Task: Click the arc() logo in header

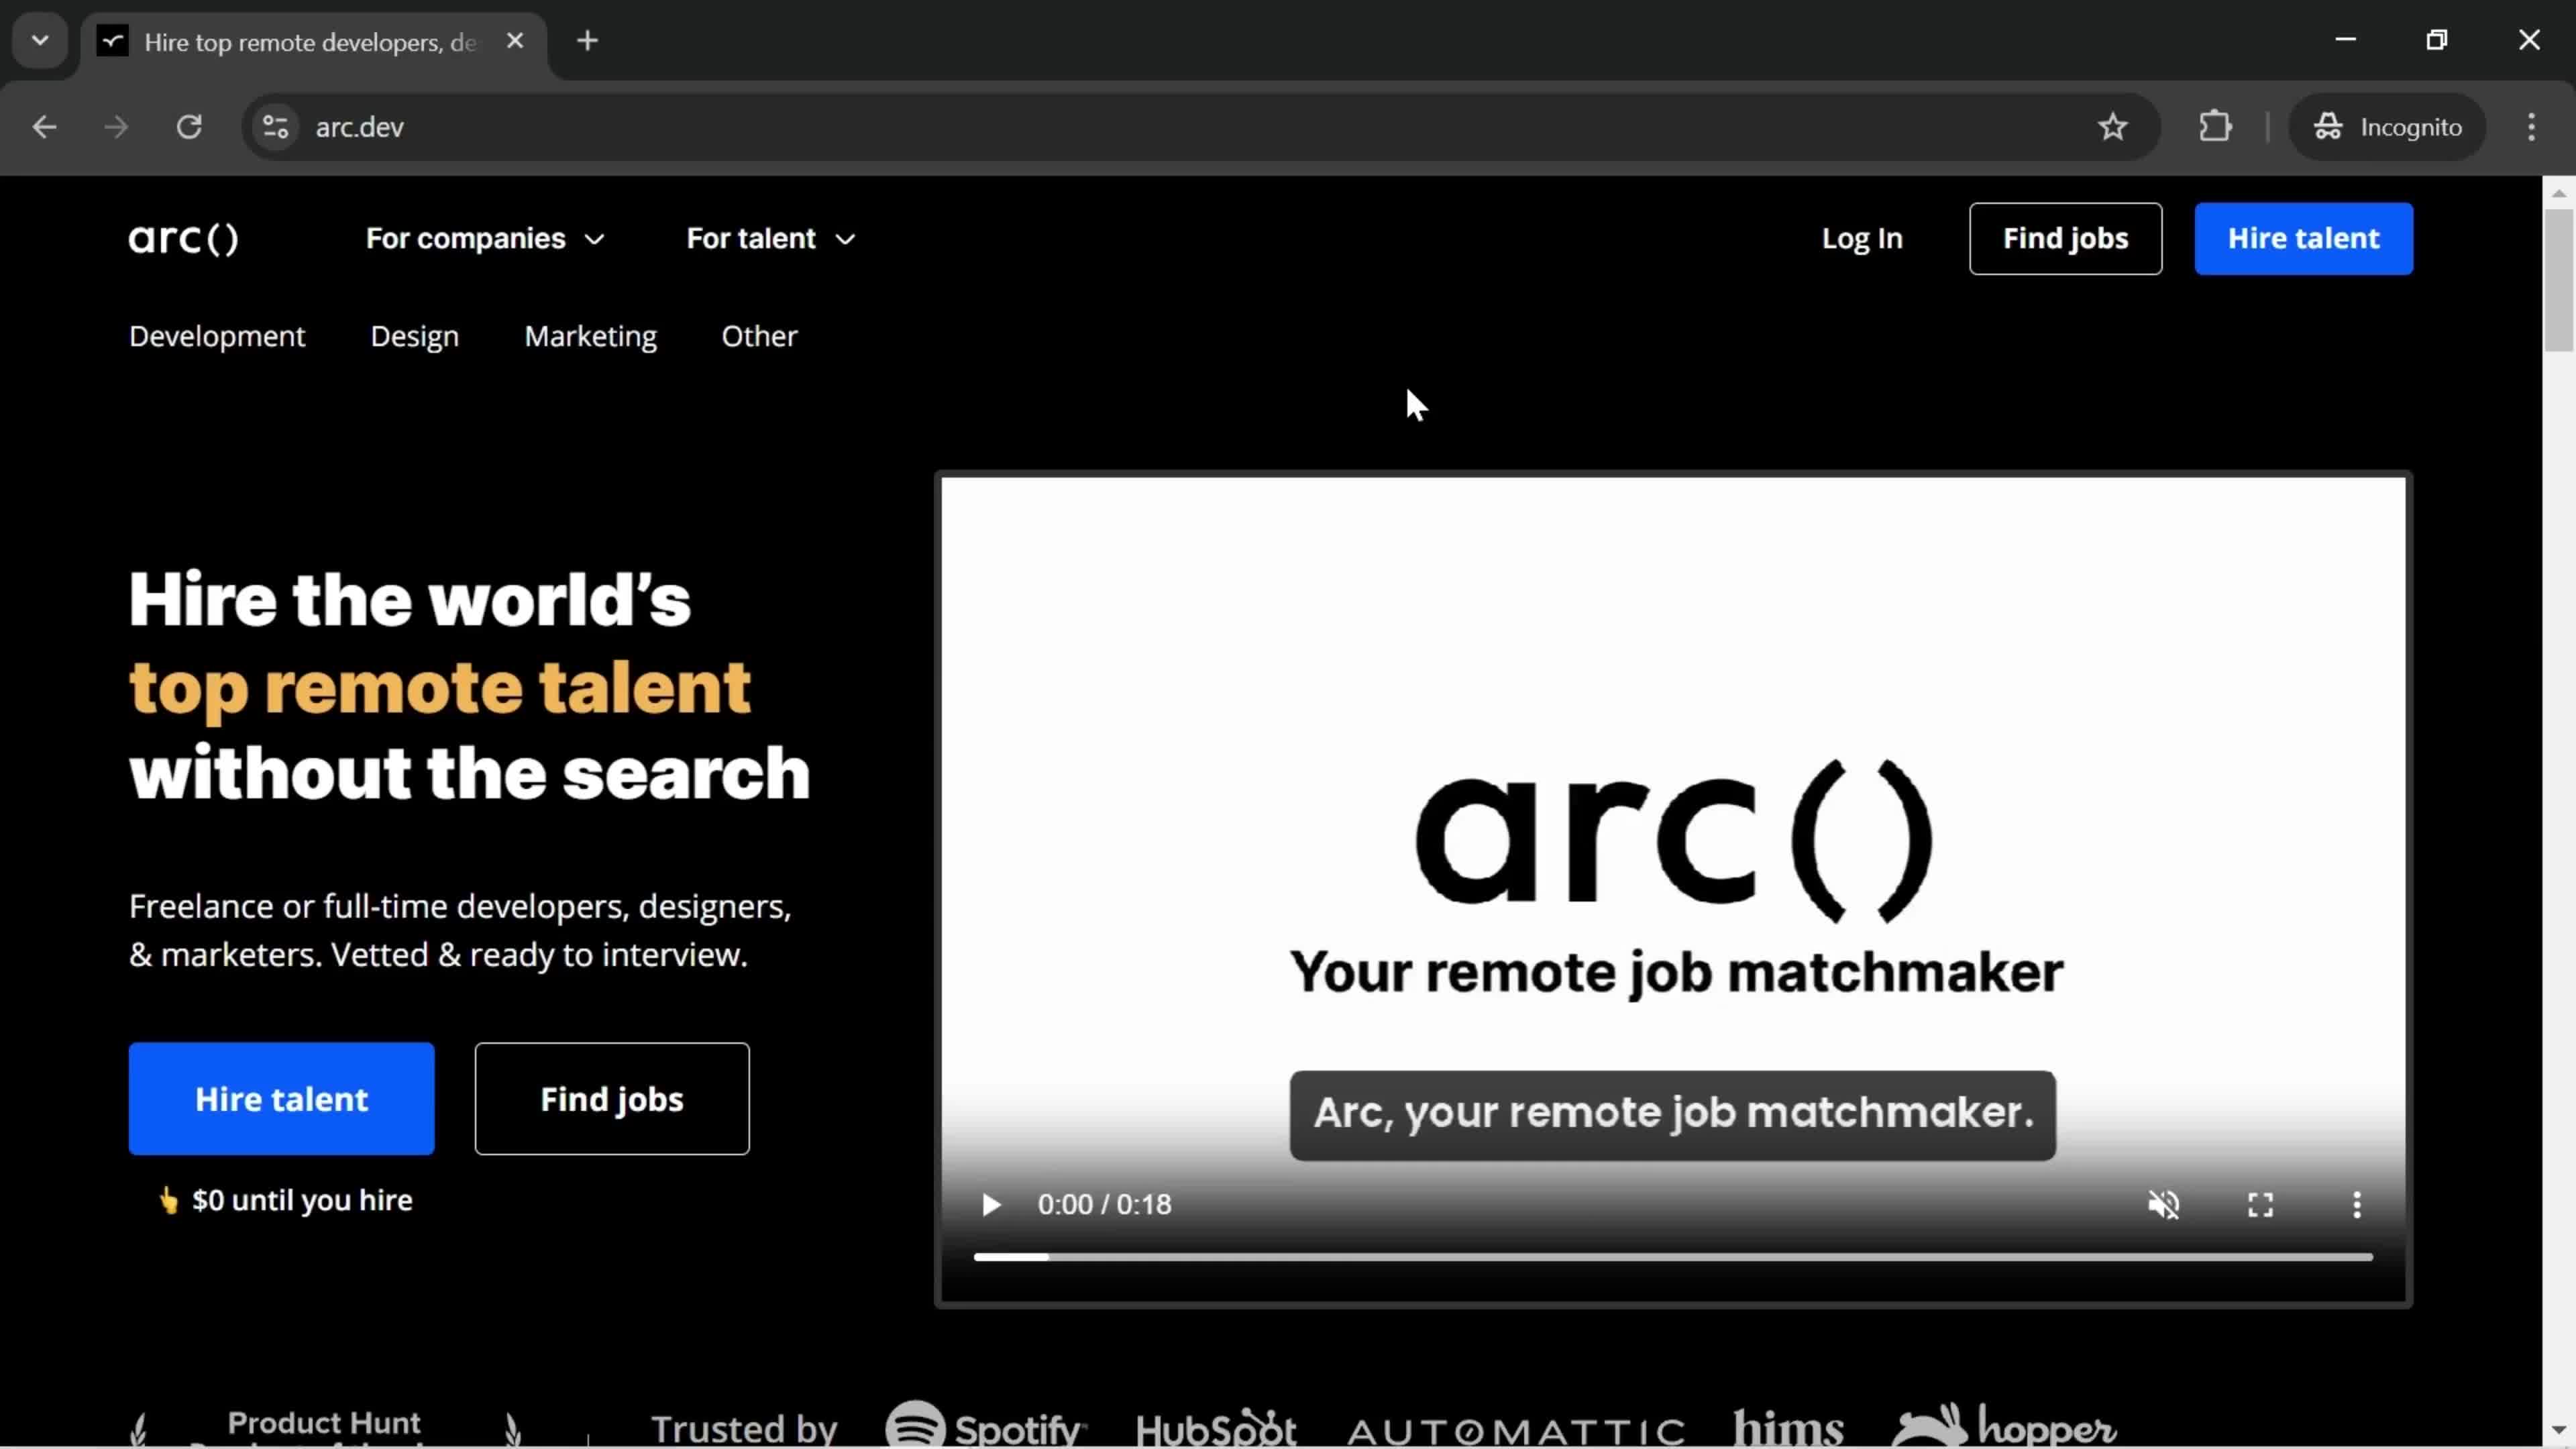Action: coord(183,239)
